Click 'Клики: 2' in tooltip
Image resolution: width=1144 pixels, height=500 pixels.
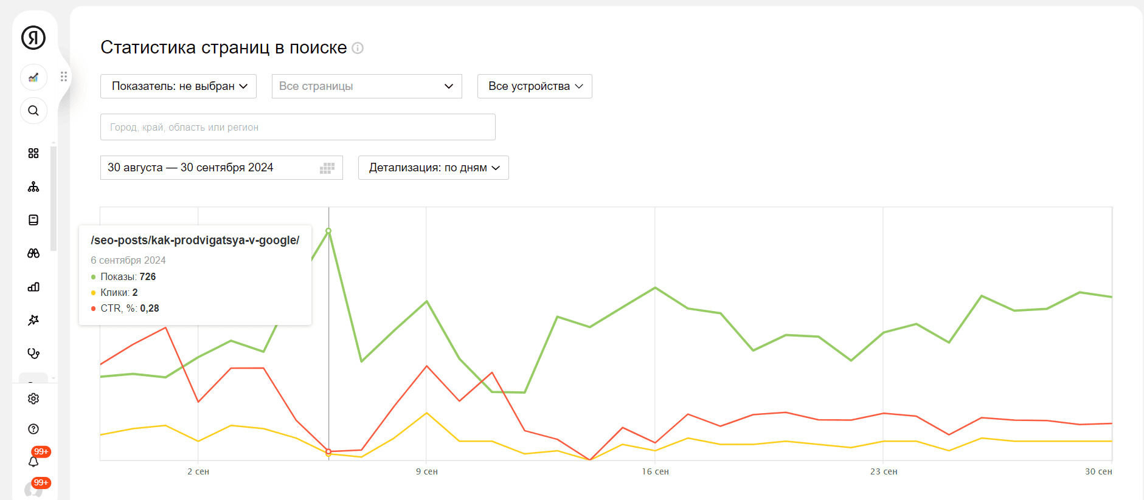[119, 292]
